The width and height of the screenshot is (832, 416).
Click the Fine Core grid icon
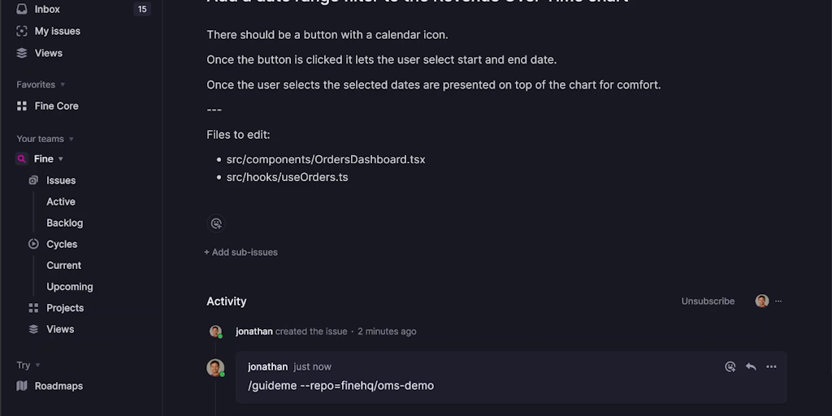22,106
